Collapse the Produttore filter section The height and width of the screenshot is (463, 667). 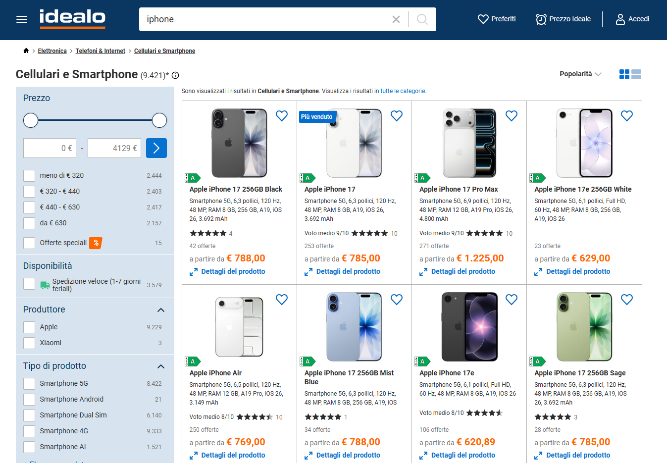coord(160,310)
